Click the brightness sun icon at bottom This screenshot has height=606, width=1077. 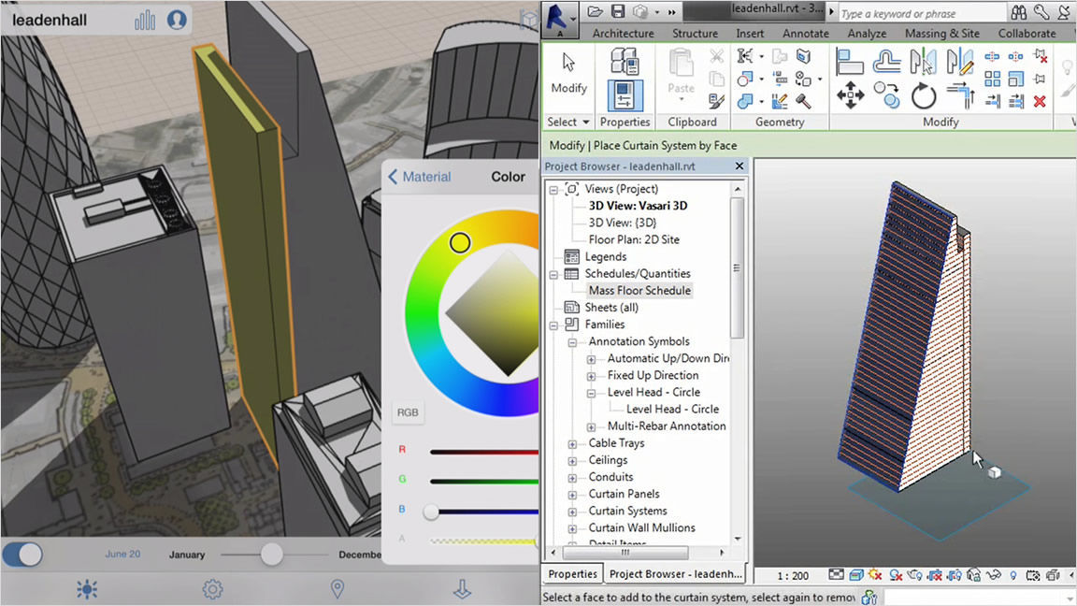pos(87,589)
